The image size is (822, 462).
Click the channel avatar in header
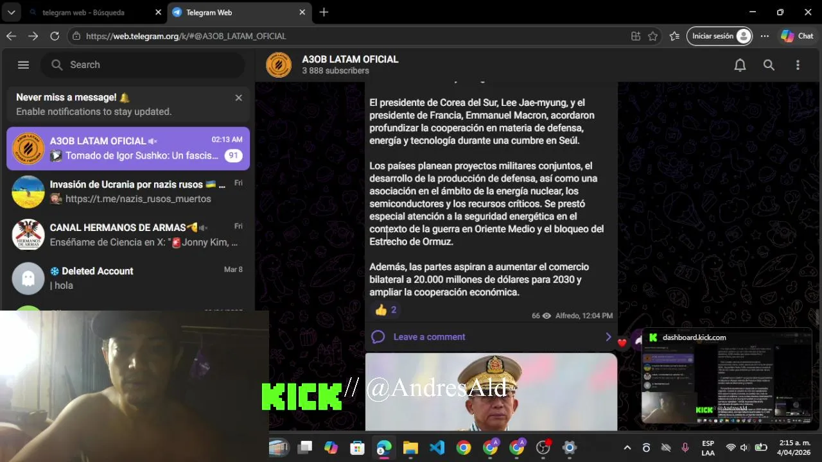click(x=279, y=65)
